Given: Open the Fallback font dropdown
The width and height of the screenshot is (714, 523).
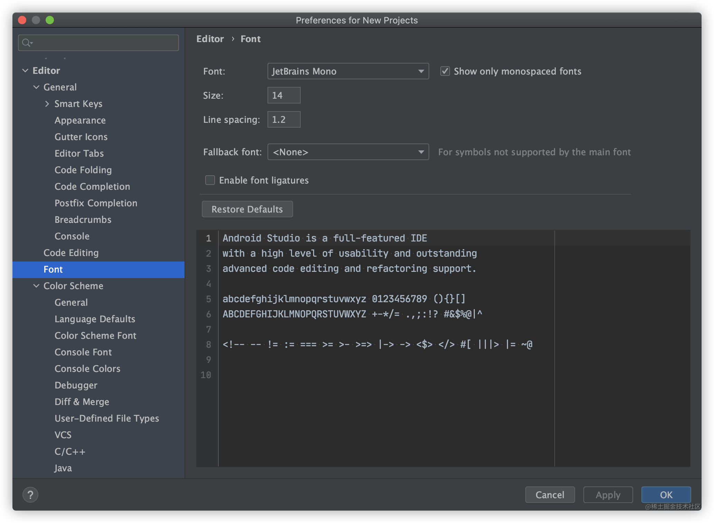Looking at the screenshot, I should click(348, 152).
